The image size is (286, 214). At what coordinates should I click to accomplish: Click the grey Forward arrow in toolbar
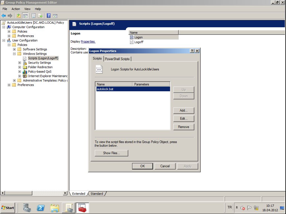[10, 16]
